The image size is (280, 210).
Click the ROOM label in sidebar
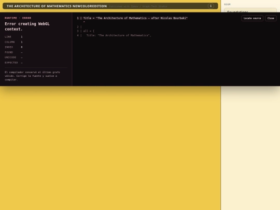point(227,4)
